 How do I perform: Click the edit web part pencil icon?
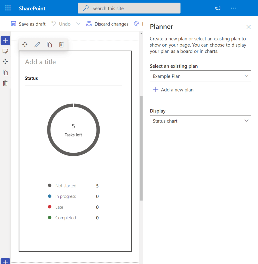(37, 44)
